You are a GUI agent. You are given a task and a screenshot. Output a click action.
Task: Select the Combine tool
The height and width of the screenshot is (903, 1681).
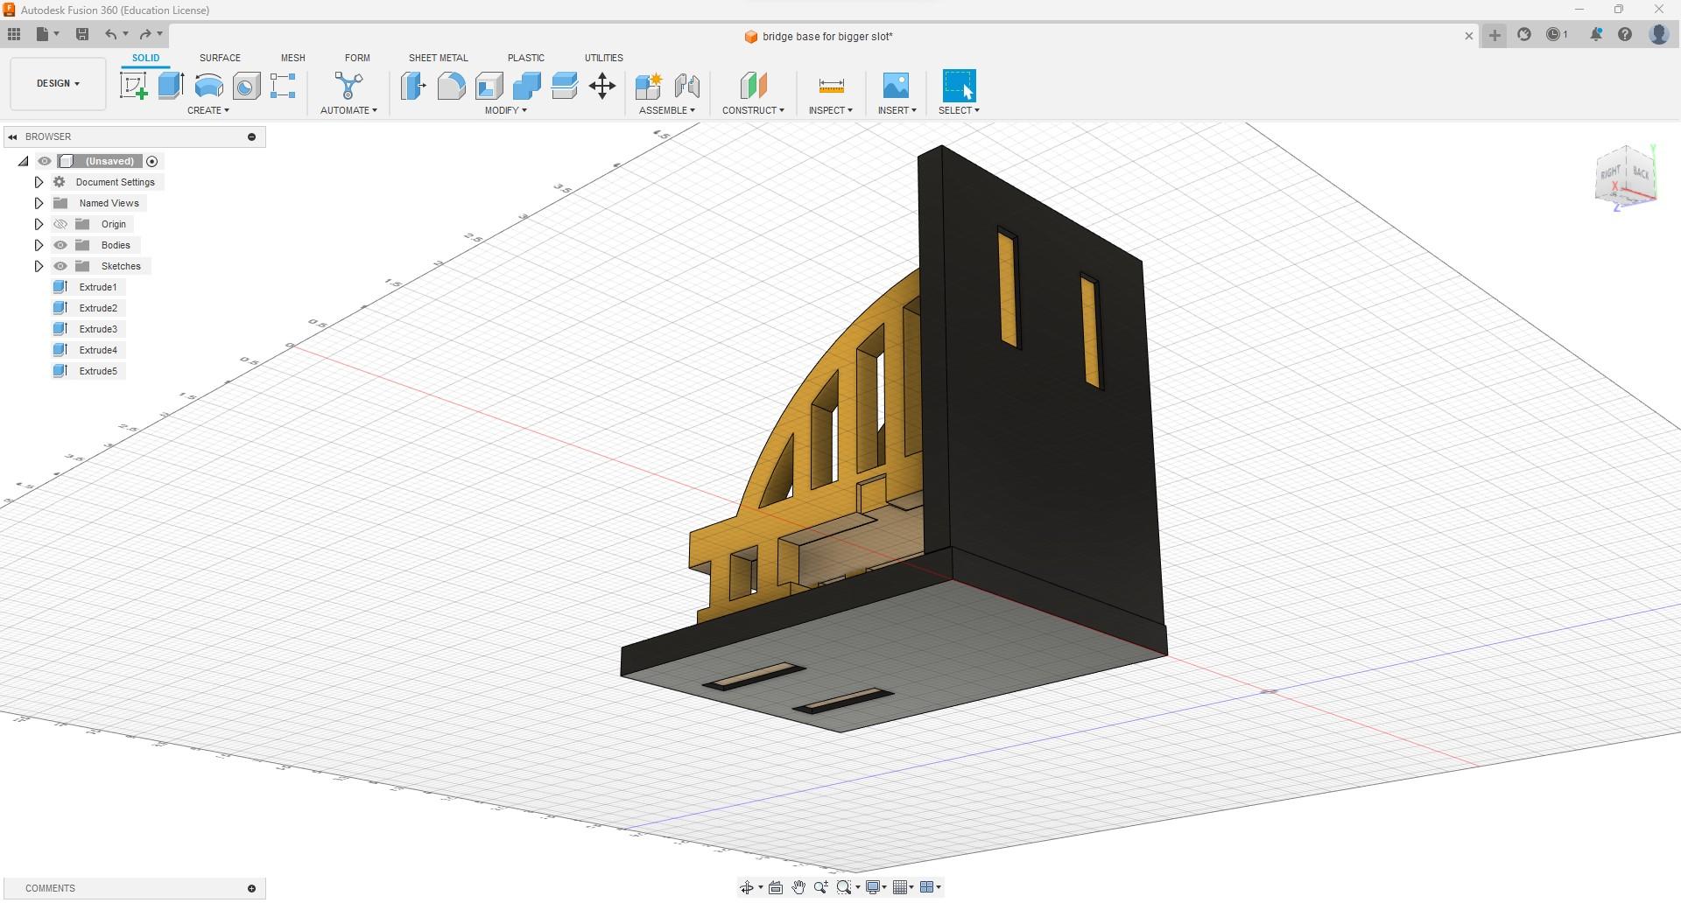click(527, 86)
